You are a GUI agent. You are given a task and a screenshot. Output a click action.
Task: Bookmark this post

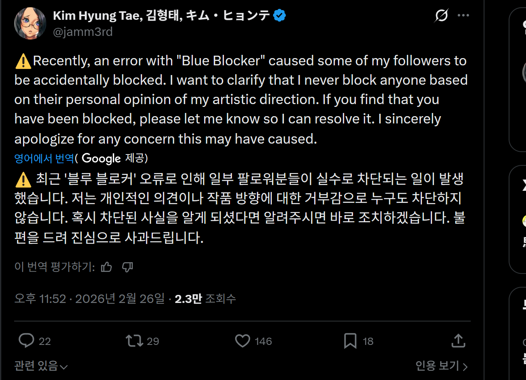(x=350, y=341)
